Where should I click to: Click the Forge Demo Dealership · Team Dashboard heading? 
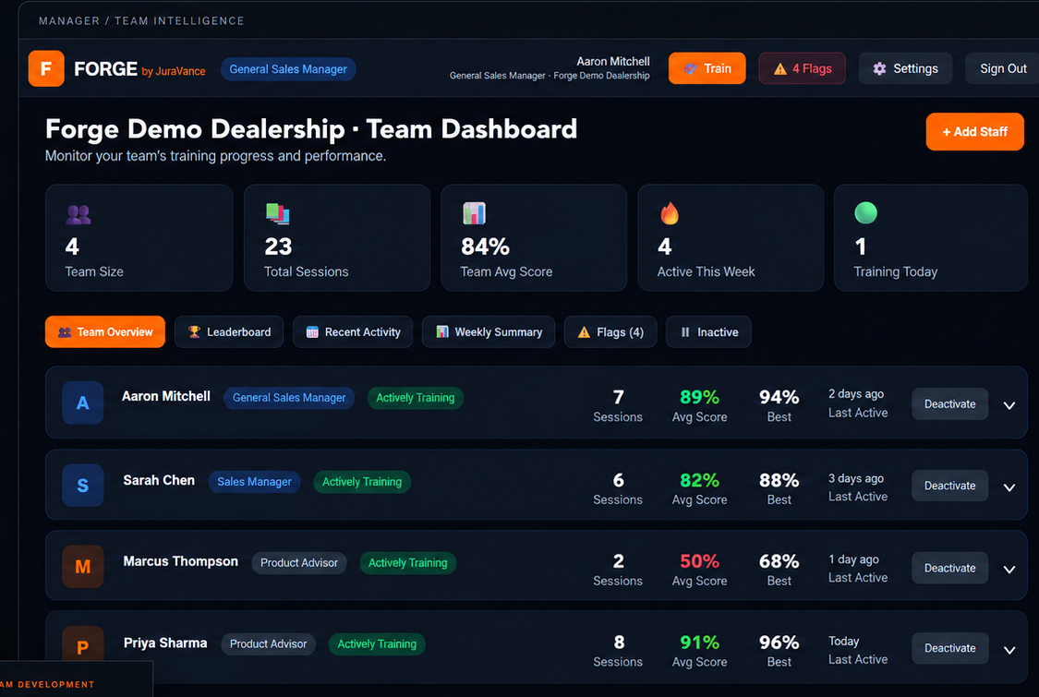(310, 129)
